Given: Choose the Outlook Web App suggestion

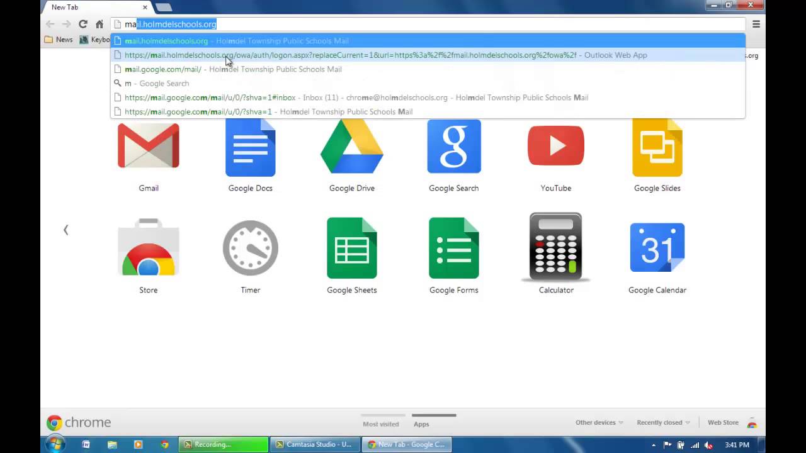Looking at the screenshot, I should click(x=428, y=55).
